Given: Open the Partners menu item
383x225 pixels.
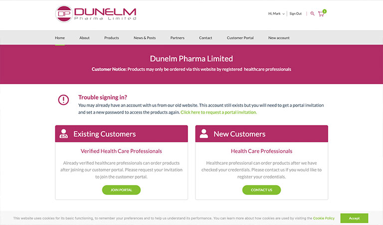Looking at the screenshot, I should pyautogui.click(x=178, y=38).
